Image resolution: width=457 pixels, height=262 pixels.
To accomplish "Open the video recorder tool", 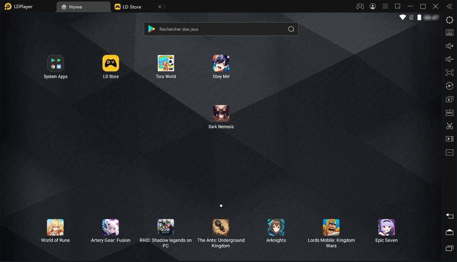I will click(450, 139).
